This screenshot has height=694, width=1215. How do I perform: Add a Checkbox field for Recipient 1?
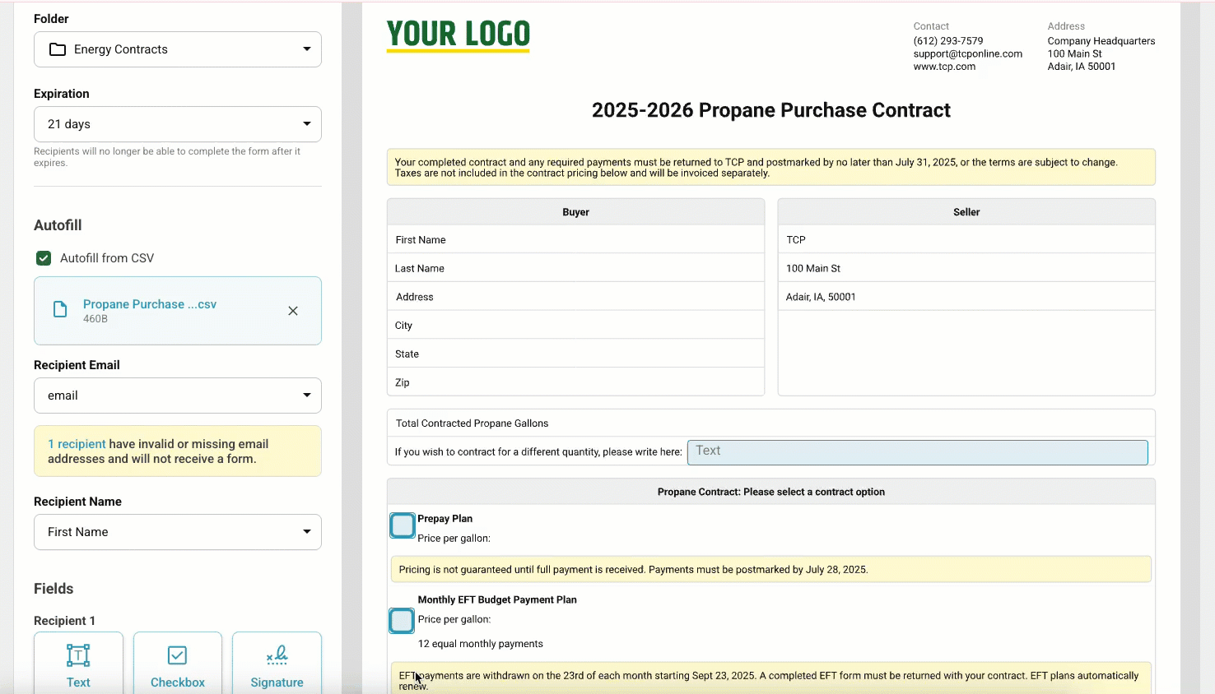click(178, 664)
